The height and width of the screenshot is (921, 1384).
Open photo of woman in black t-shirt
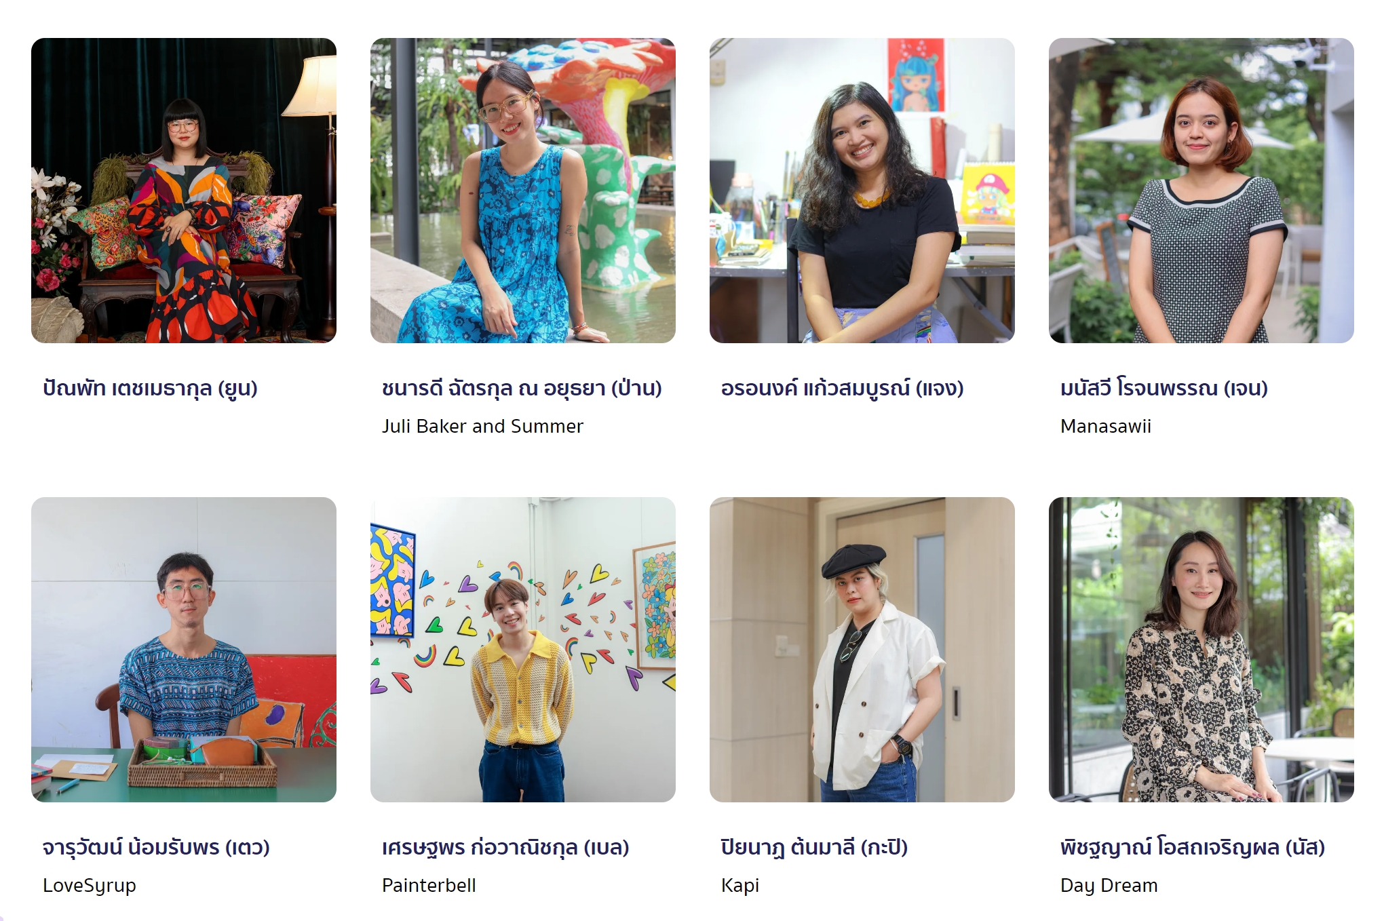click(862, 191)
